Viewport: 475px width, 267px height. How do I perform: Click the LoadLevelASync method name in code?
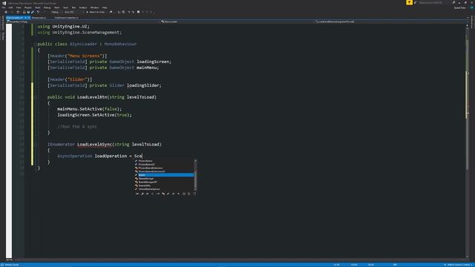click(x=94, y=145)
